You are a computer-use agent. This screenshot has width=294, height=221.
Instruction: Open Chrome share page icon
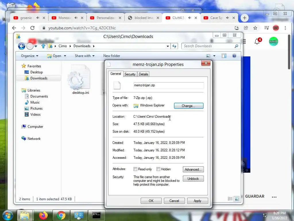pyautogui.click(x=246, y=28)
